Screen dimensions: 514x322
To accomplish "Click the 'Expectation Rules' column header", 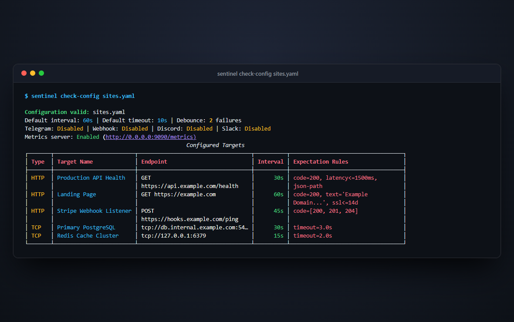I will [x=321, y=162].
